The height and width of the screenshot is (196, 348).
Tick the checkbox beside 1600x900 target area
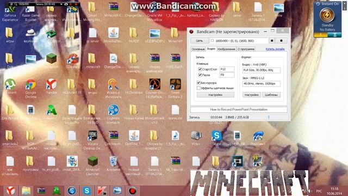(x=213, y=41)
